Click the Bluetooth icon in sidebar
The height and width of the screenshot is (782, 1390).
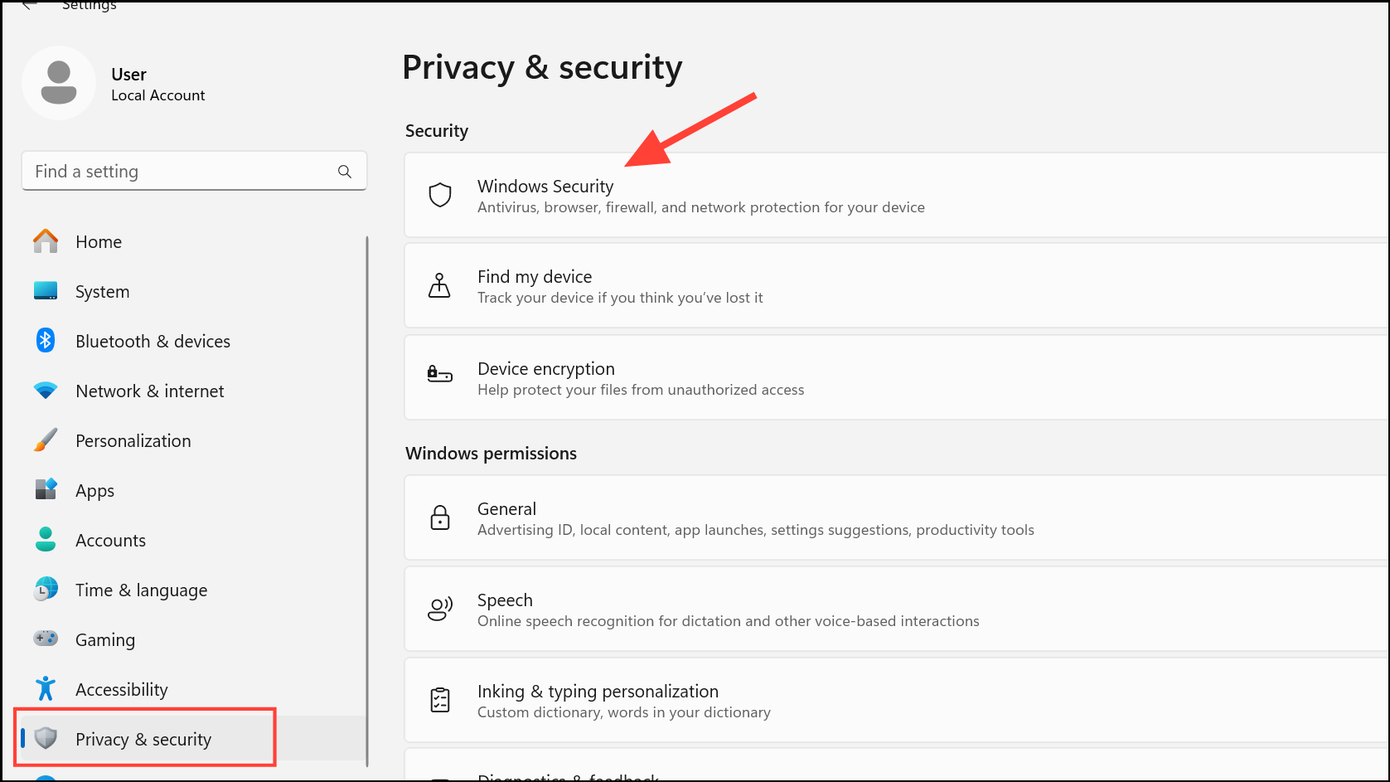[x=46, y=341]
